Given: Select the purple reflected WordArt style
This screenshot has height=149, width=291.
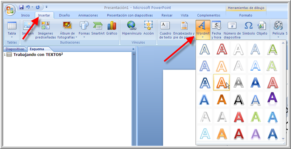Looking at the screenshot, I should (x=273, y=99).
